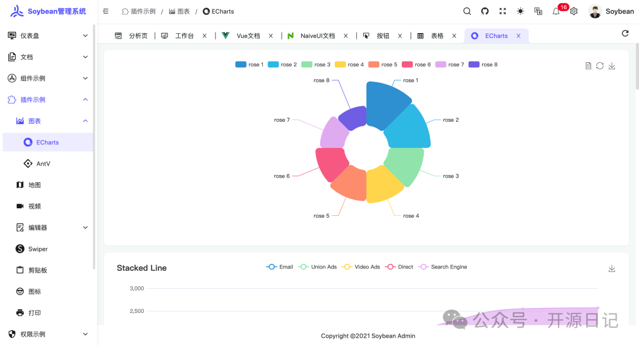This screenshot has width=639, height=346.
Task: Restore the rose chart icon
Action: (600, 66)
